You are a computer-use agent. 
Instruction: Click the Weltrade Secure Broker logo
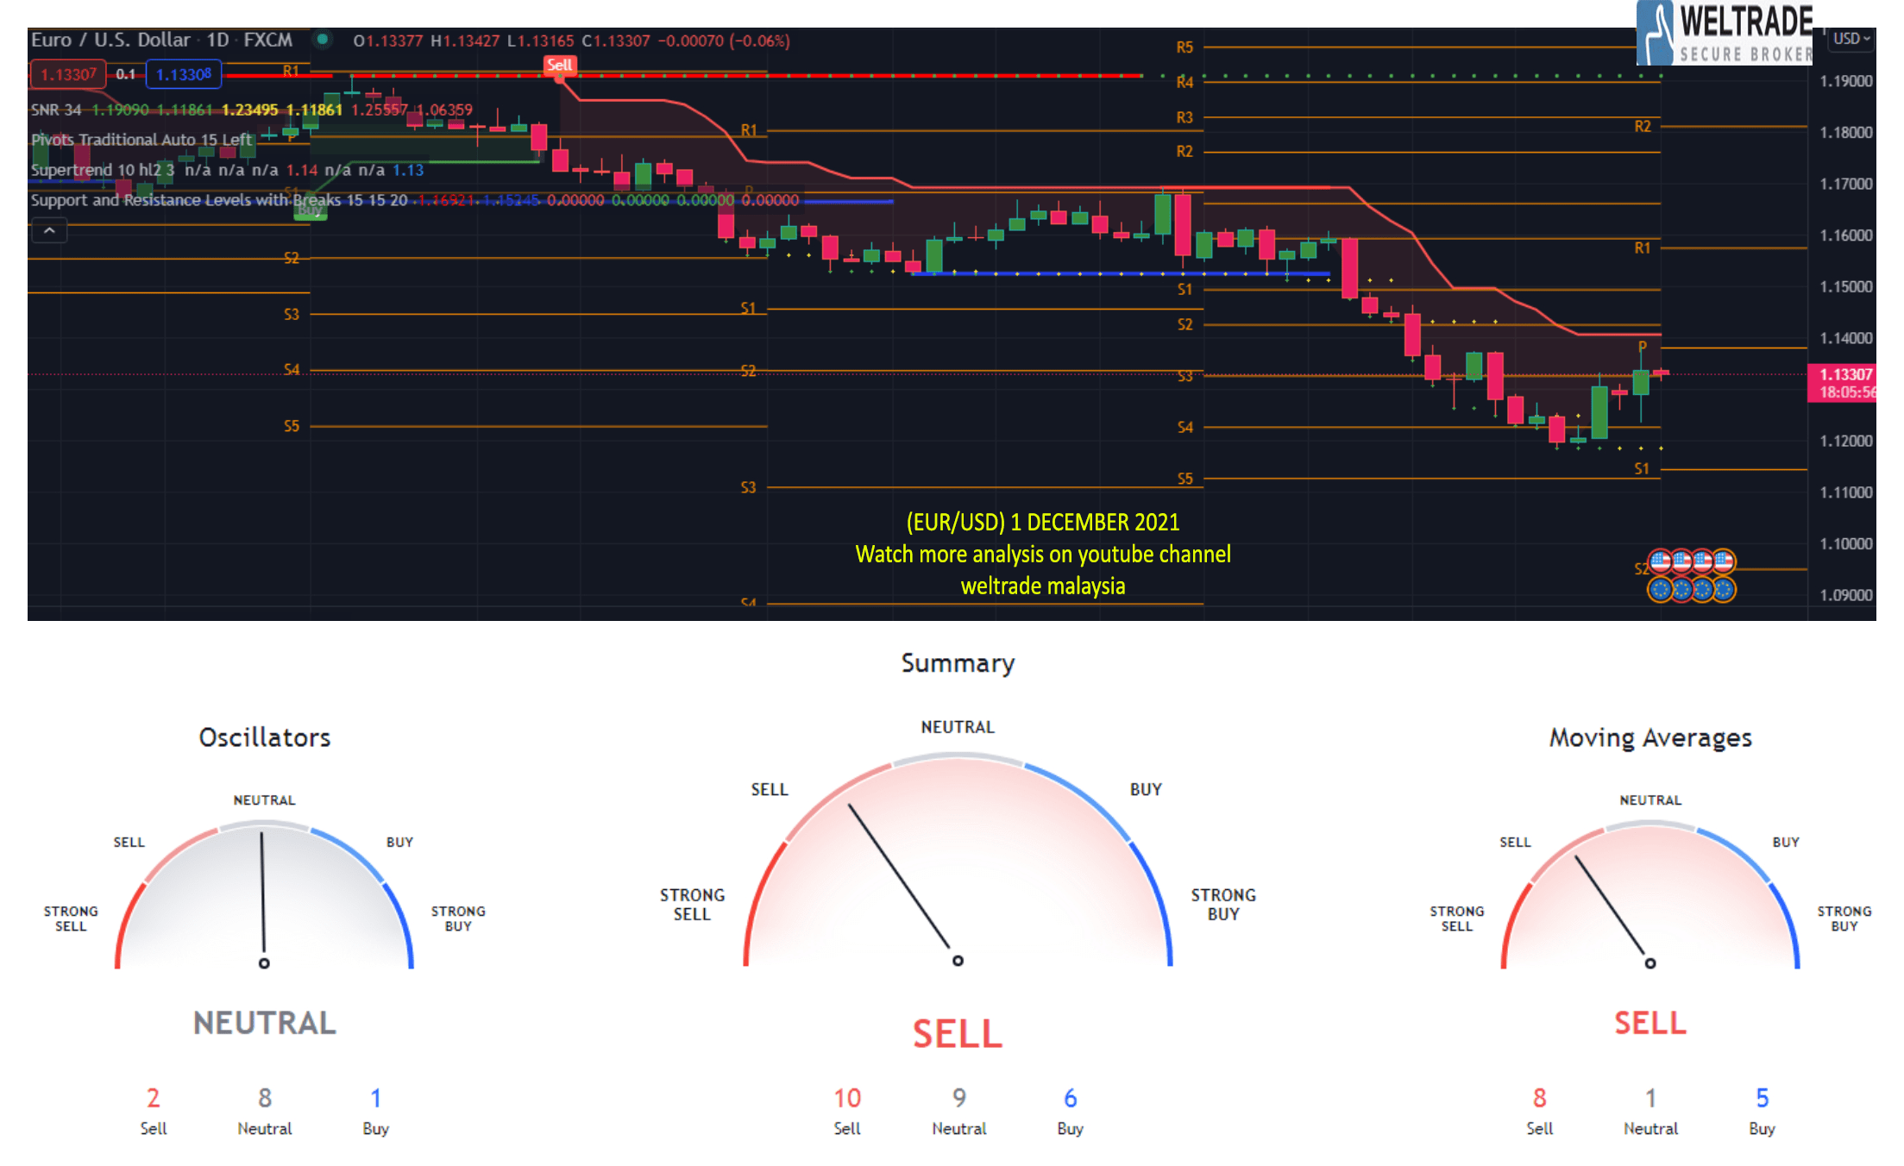point(1725,33)
